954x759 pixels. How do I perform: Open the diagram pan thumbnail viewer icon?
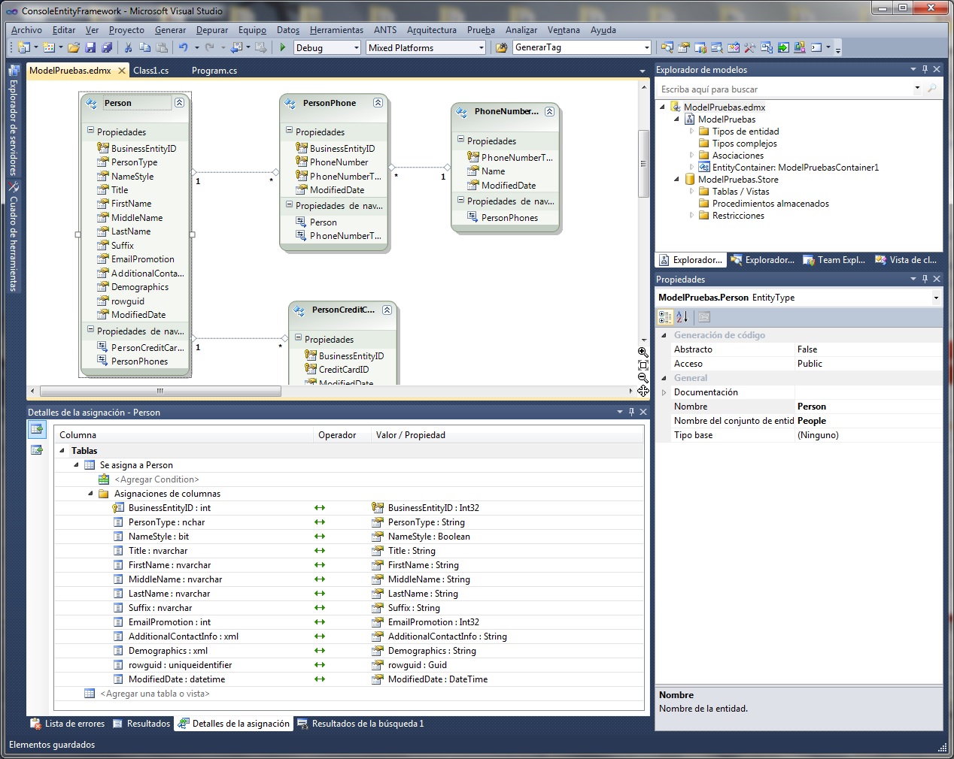tap(643, 391)
